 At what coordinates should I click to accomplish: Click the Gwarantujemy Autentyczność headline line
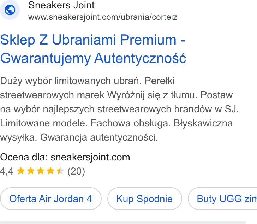pyautogui.click(x=93, y=58)
